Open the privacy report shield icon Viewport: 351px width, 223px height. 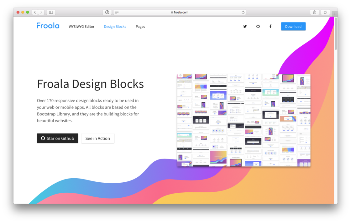(x=107, y=12)
